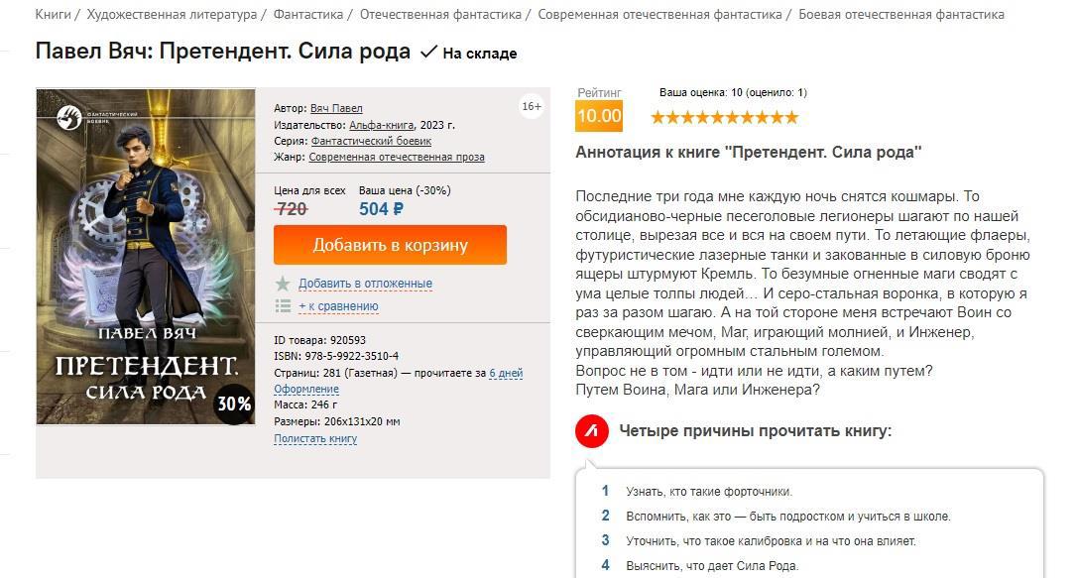Viewport: 1076px width, 578px height.
Task: Open the Полистать книгу preview link
Action: (315, 438)
